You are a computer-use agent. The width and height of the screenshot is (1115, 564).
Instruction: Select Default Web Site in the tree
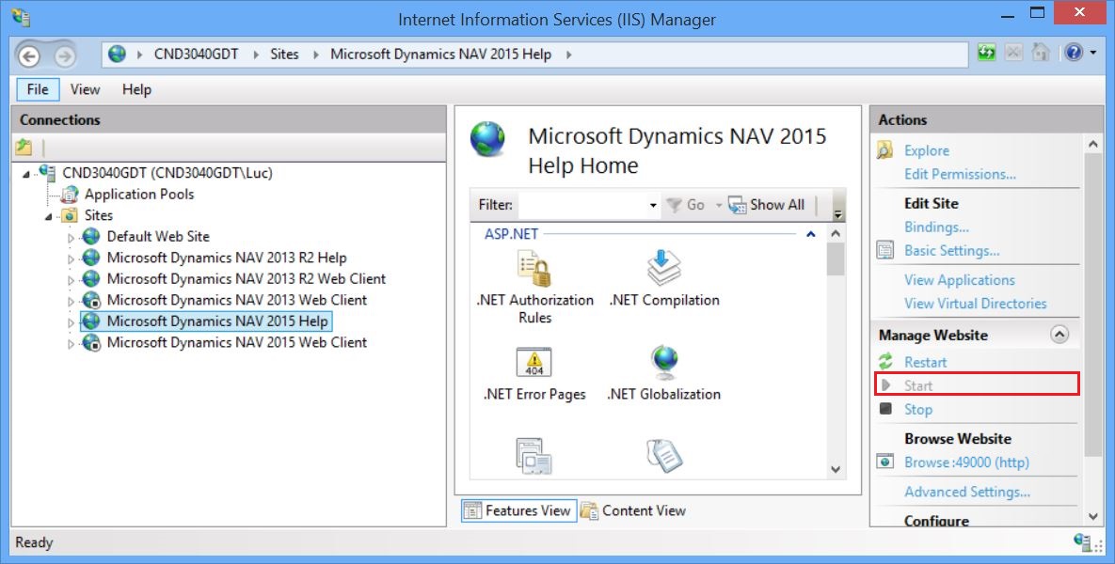[158, 237]
